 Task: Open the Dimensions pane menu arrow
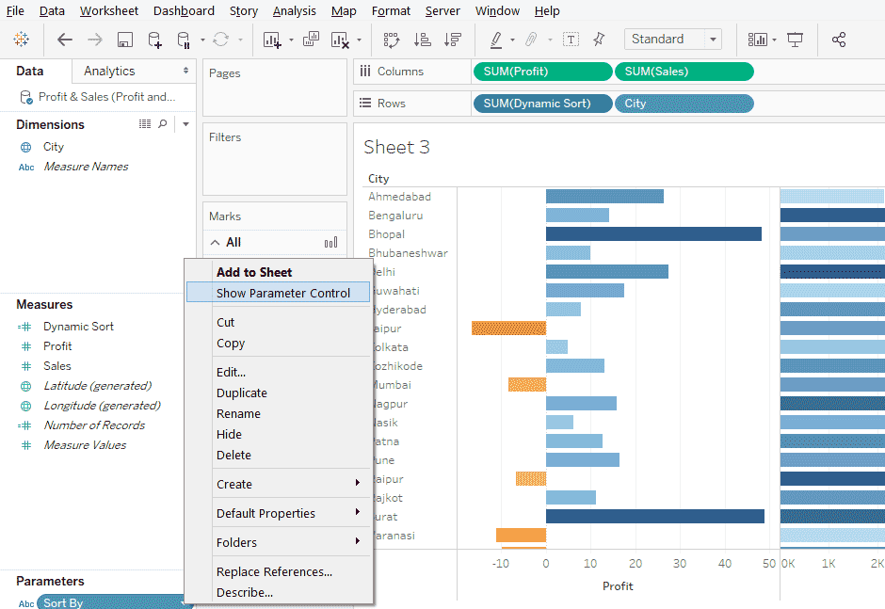click(185, 124)
